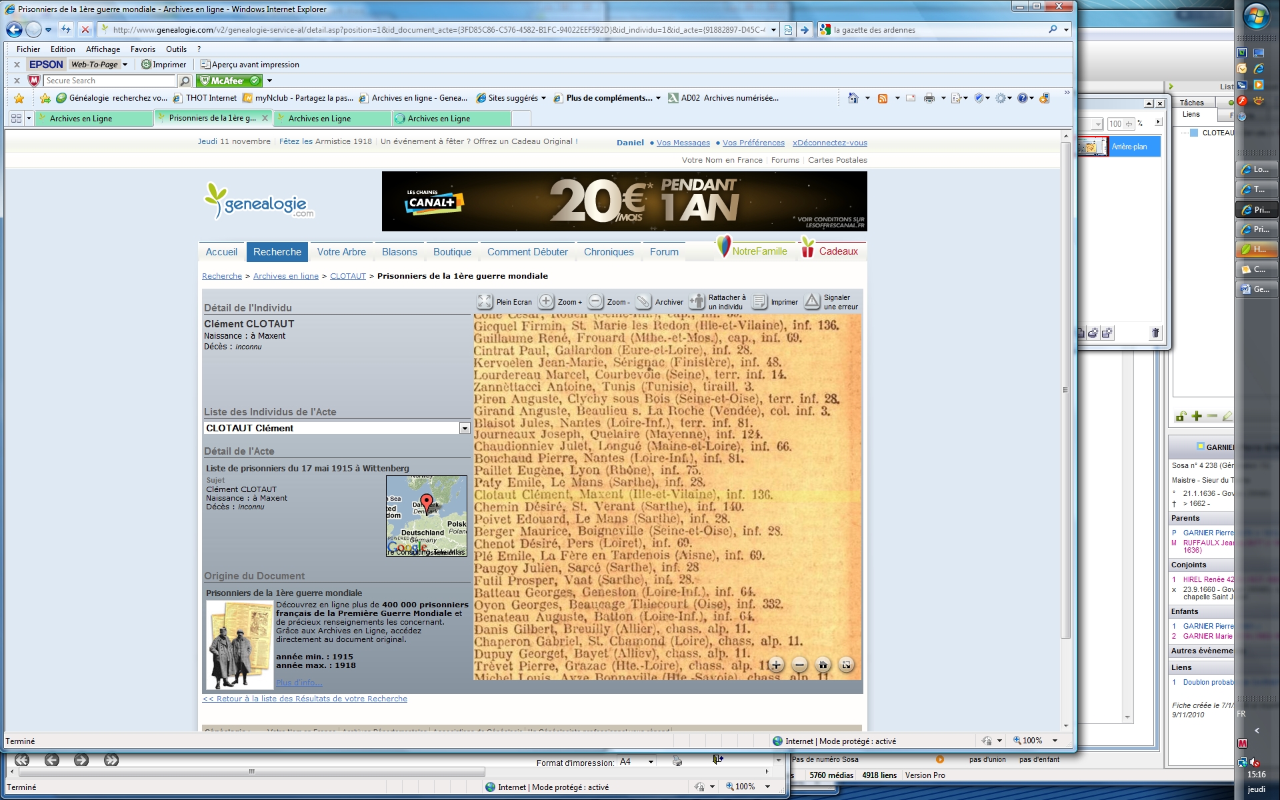
Task: Click Rattacher à un individu icon
Action: [x=697, y=302]
